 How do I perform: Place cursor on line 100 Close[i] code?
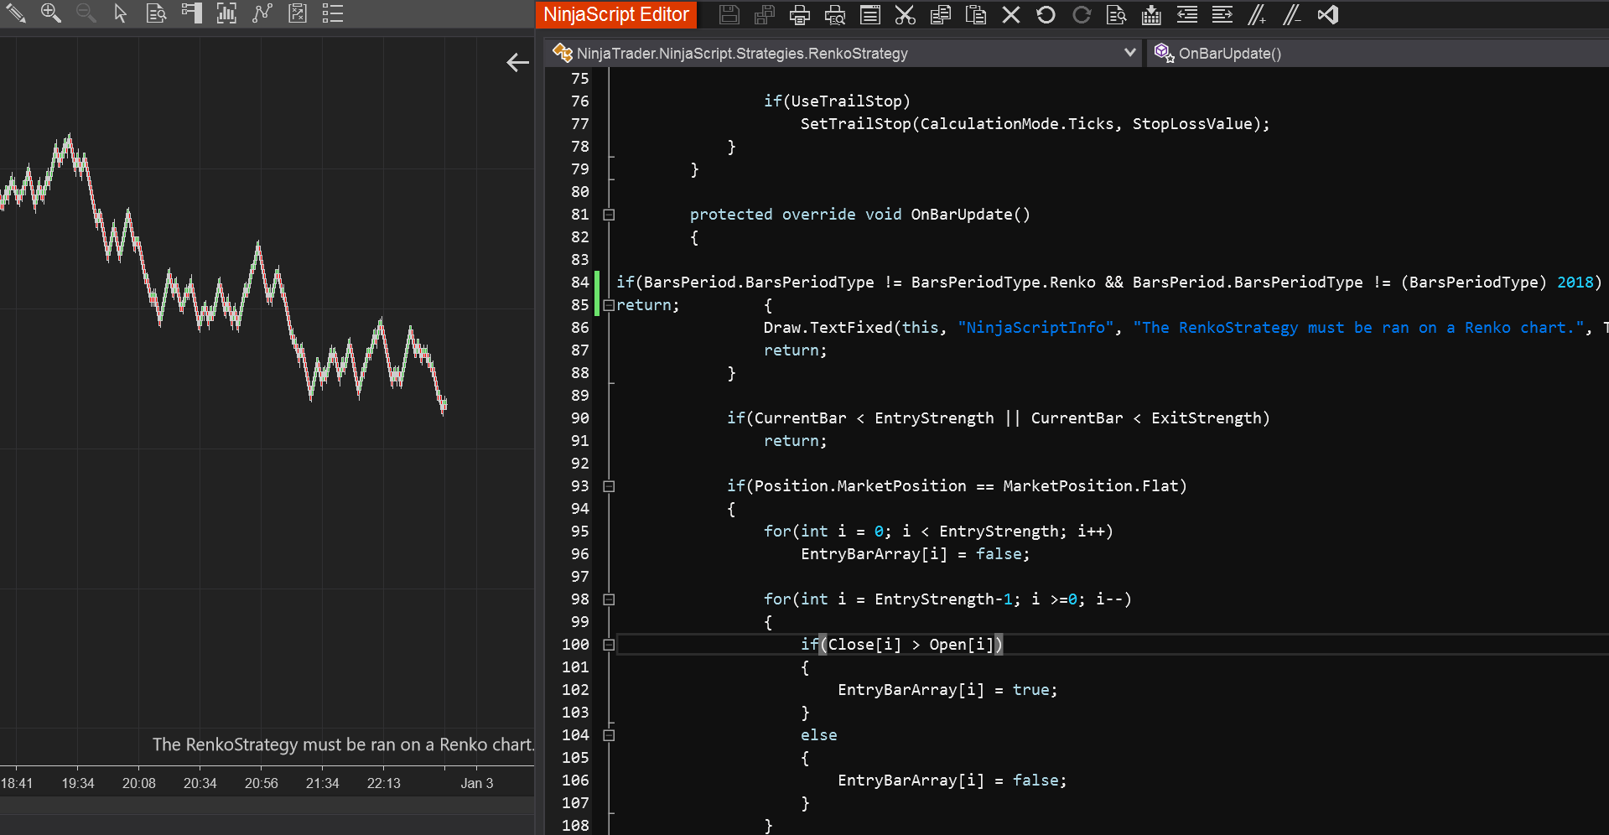pyautogui.click(x=864, y=645)
